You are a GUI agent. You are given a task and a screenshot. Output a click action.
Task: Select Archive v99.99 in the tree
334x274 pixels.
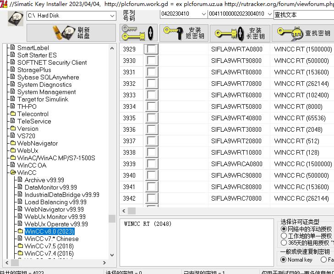[x=44, y=180]
